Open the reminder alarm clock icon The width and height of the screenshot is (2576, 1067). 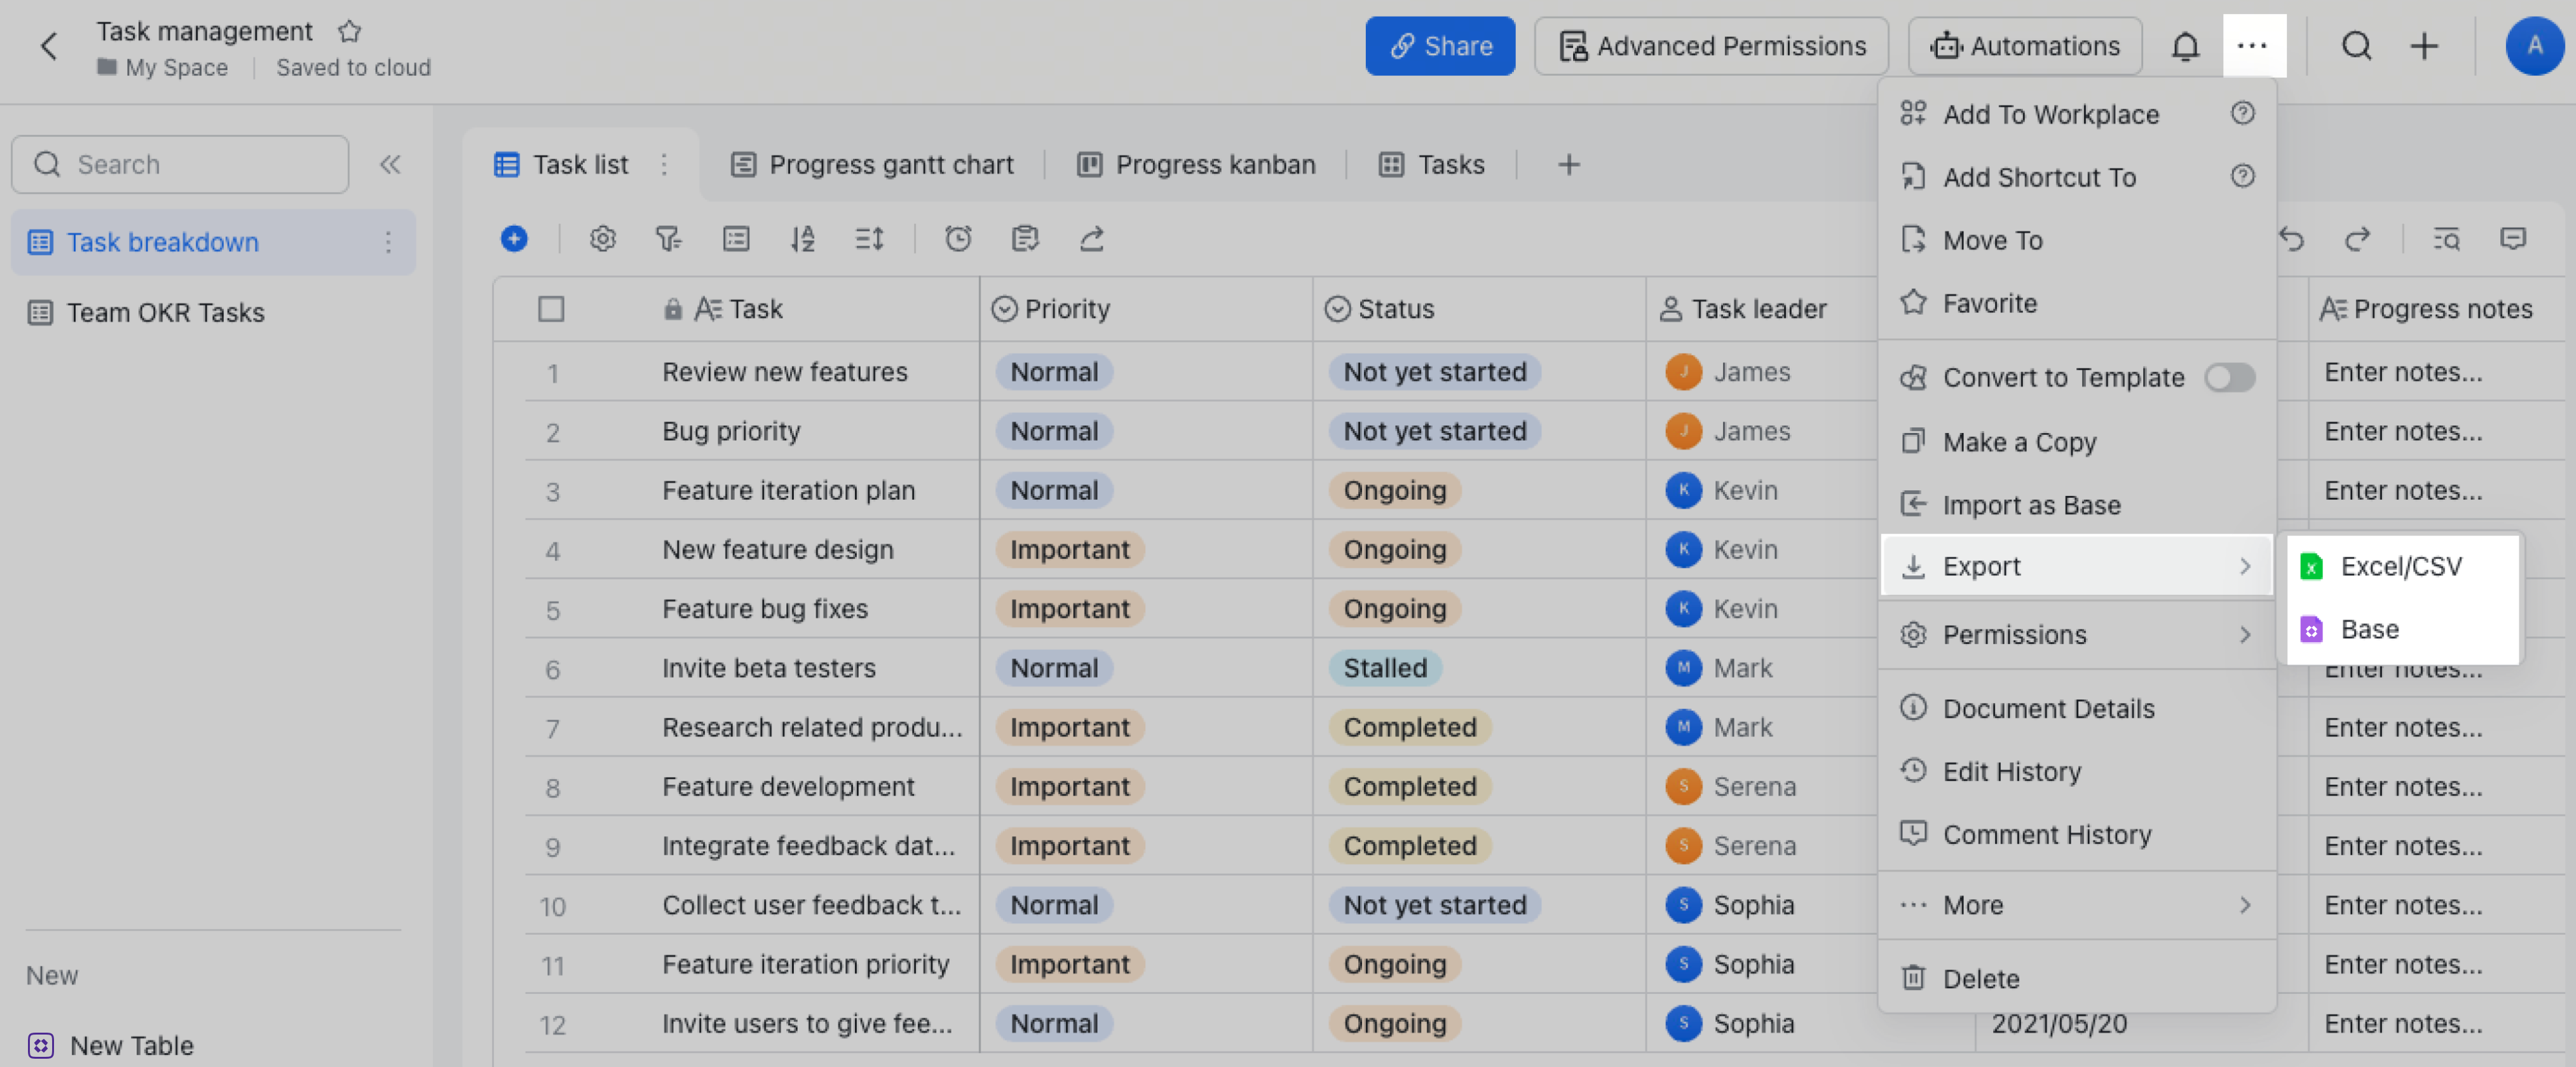pyautogui.click(x=958, y=238)
